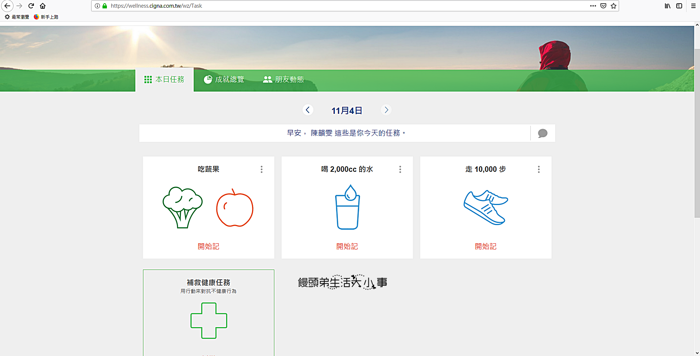700x356 pixels.
Task: Click the 喝 2,000cc 的水 title
Action: (x=347, y=169)
